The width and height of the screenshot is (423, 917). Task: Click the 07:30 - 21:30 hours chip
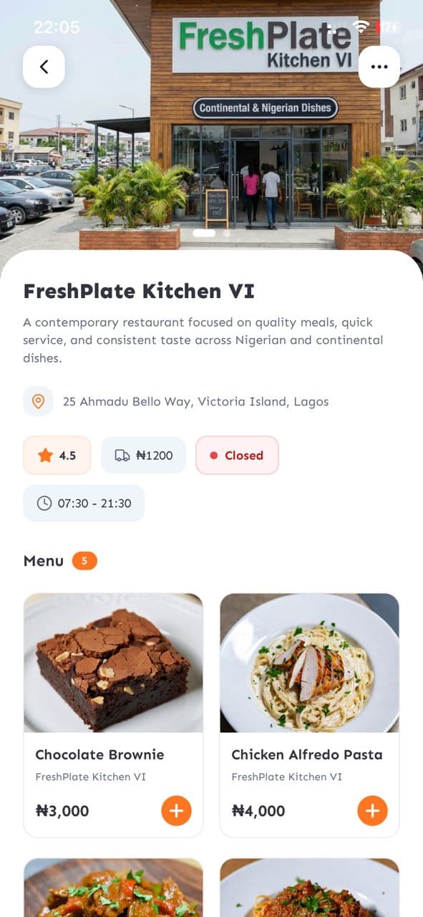[x=84, y=503]
